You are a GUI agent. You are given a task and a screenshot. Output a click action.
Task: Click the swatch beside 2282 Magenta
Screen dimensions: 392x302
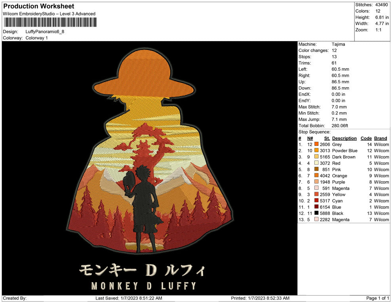click(x=316, y=219)
